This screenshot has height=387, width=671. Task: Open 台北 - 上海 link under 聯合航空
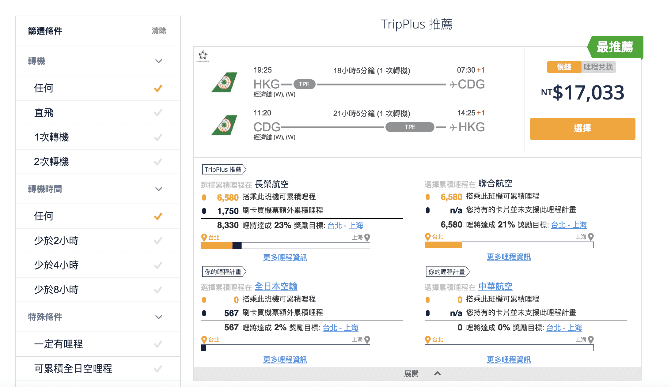click(x=569, y=225)
